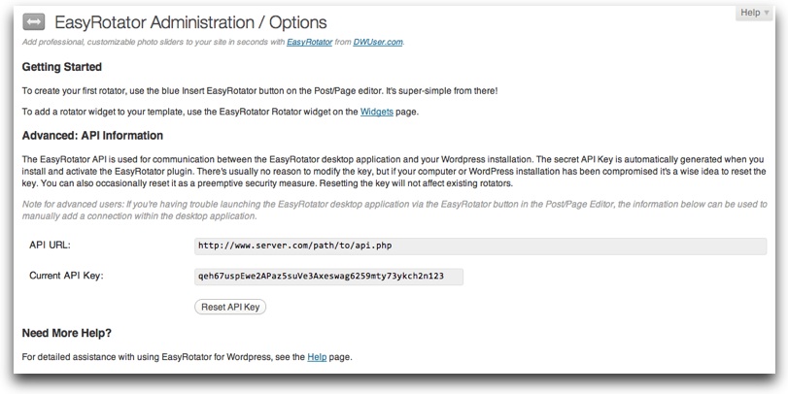
Task: Click the EasyRotator arrows icon beside the title
Action: point(32,21)
